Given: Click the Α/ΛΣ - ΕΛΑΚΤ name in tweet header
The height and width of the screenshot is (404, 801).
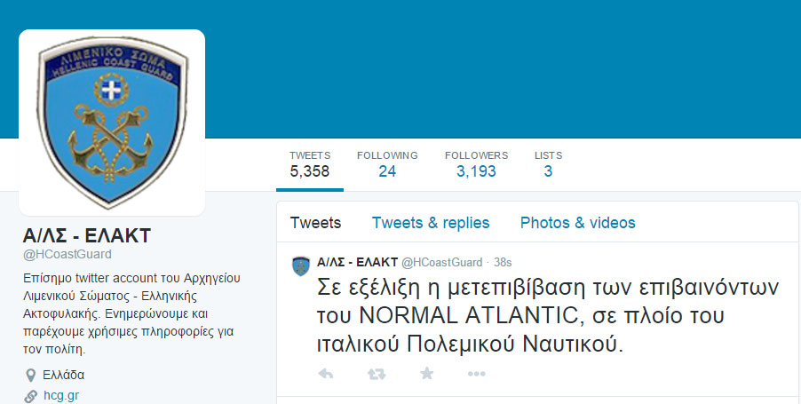Looking at the screenshot, I should click(357, 262).
